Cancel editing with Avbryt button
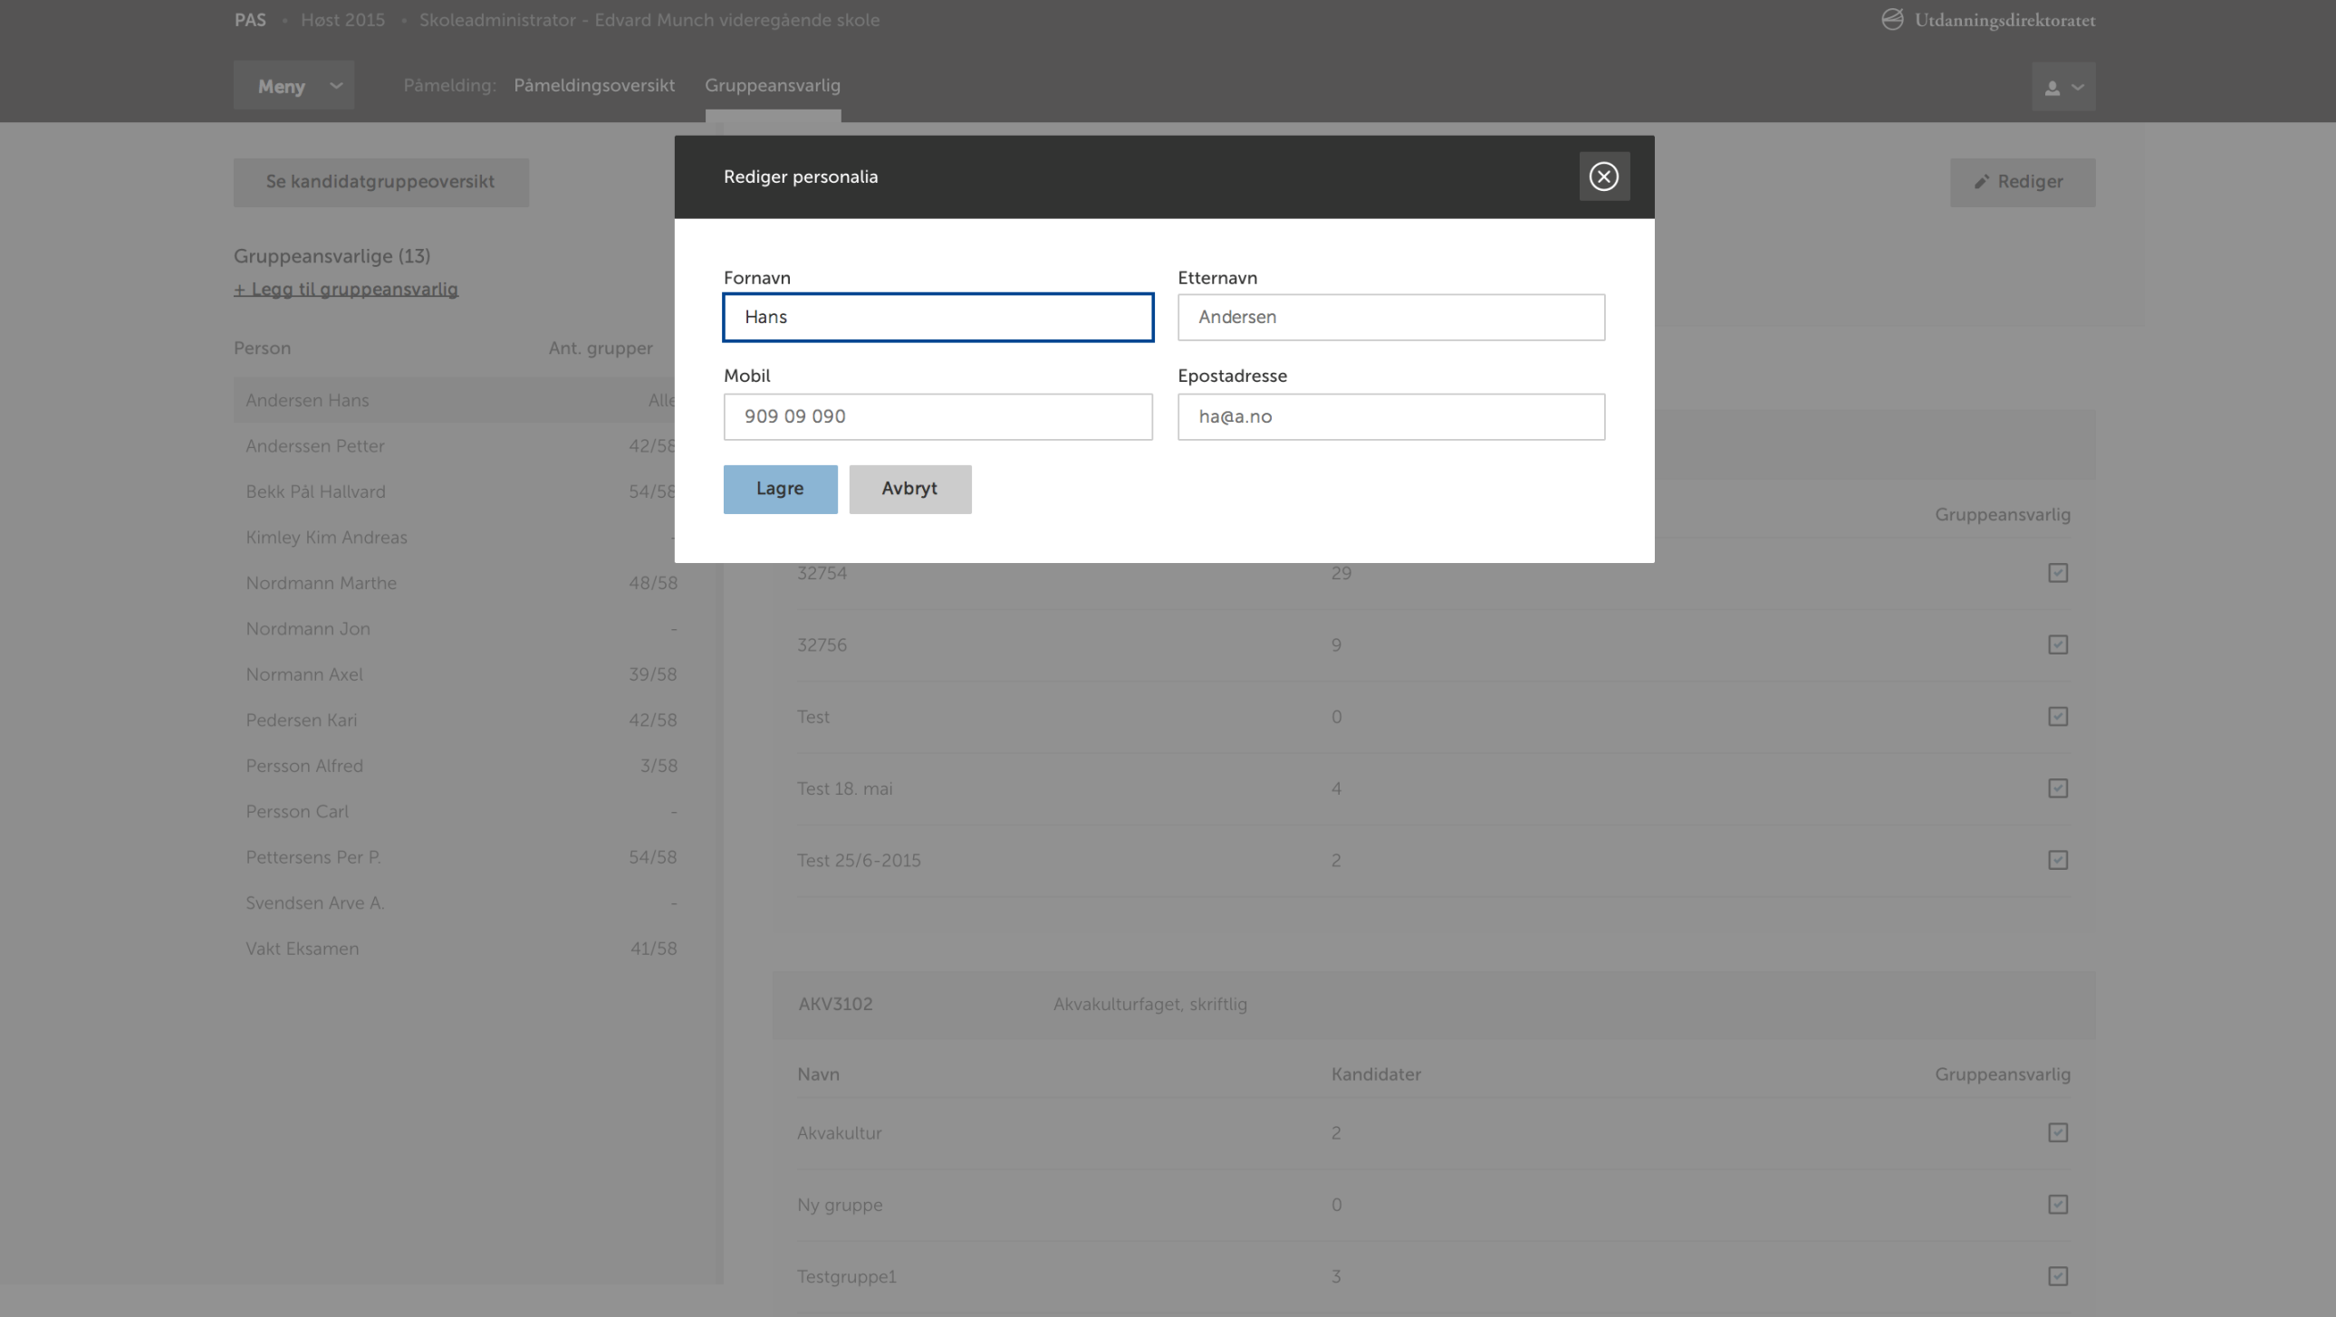The height and width of the screenshot is (1317, 2336). pos(909,490)
